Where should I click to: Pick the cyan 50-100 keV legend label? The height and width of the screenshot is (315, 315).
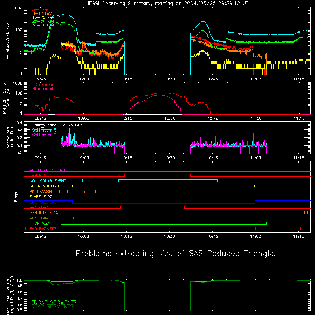[44, 25]
